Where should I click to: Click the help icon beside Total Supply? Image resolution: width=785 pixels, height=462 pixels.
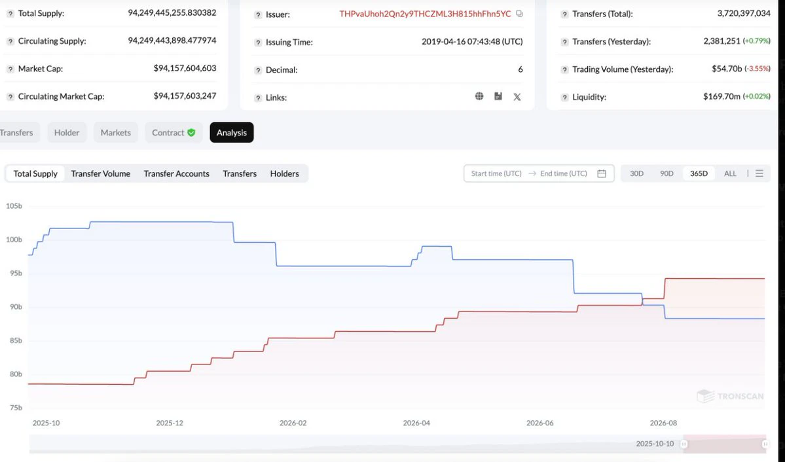tap(10, 14)
